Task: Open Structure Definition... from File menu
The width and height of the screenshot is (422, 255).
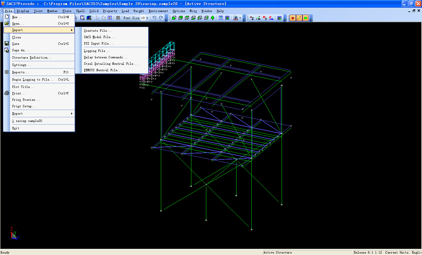Action: [x=39, y=57]
